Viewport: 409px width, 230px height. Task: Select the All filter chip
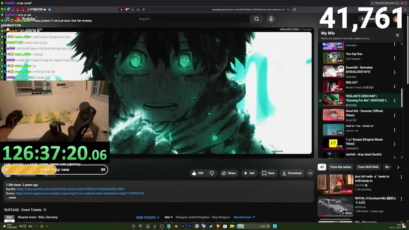click(x=322, y=167)
